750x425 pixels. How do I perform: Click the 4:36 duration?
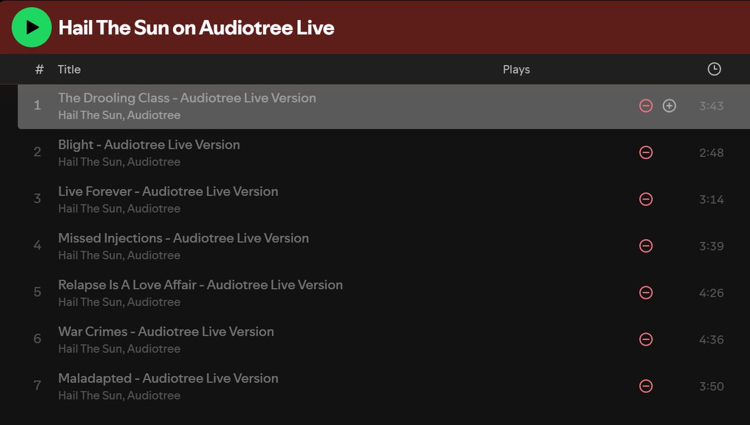tap(711, 340)
